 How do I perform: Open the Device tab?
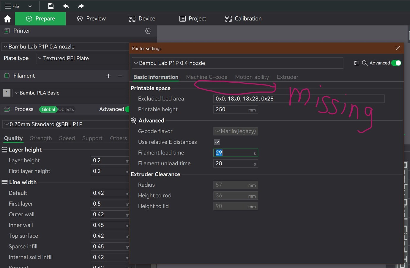[x=142, y=19]
